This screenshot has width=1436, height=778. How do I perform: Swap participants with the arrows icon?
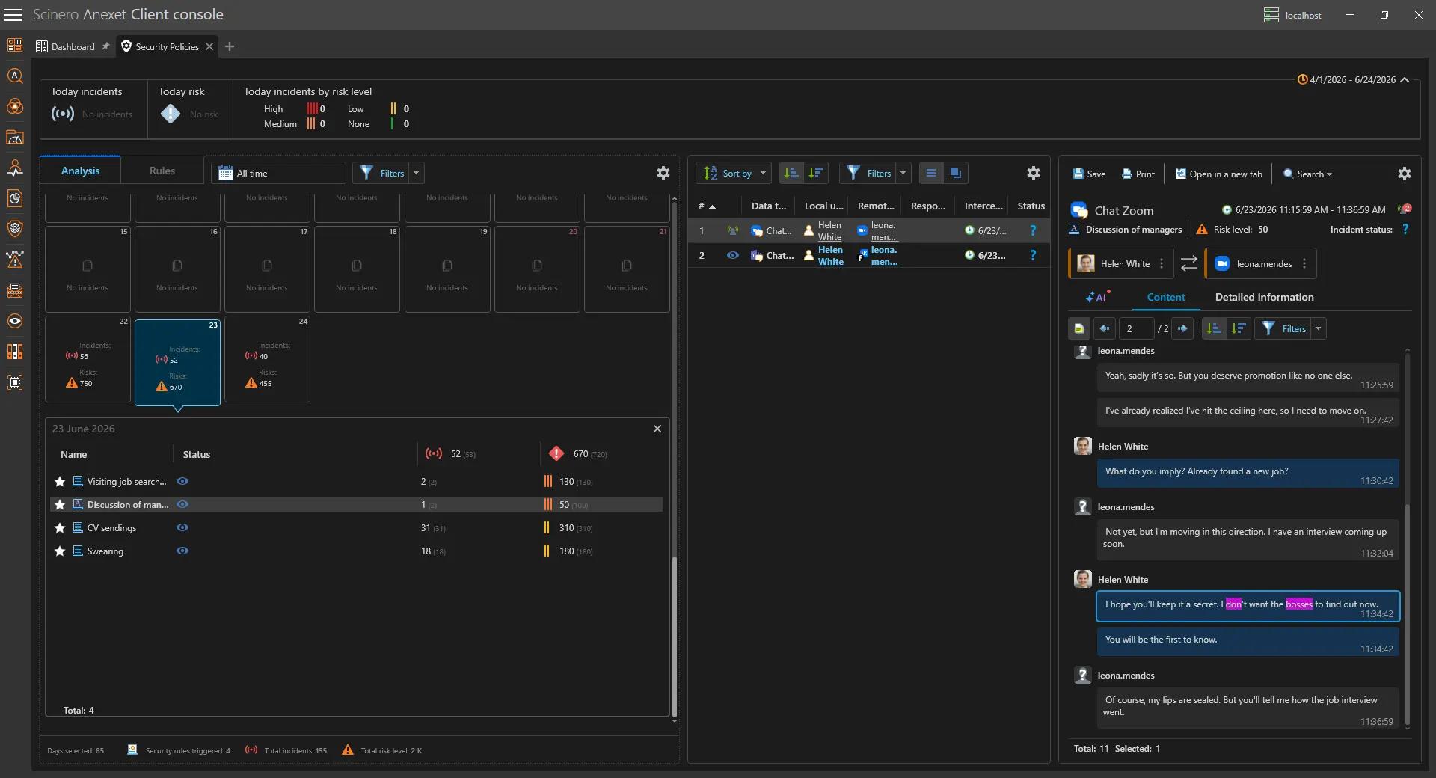pos(1189,264)
